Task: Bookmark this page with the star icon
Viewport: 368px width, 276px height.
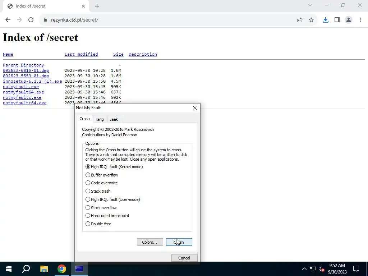Action: coord(311,20)
